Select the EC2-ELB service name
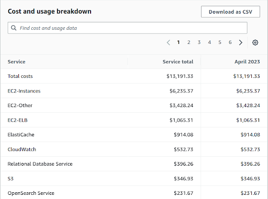The image size is (268, 199). click(x=17, y=120)
